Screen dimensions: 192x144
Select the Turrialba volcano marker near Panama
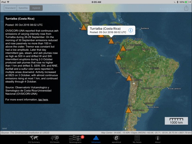pyautogui.click(x=111, y=41)
